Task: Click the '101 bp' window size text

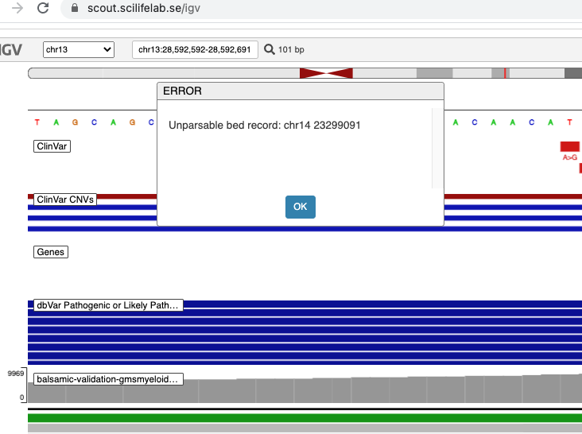Action: pos(291,50)
